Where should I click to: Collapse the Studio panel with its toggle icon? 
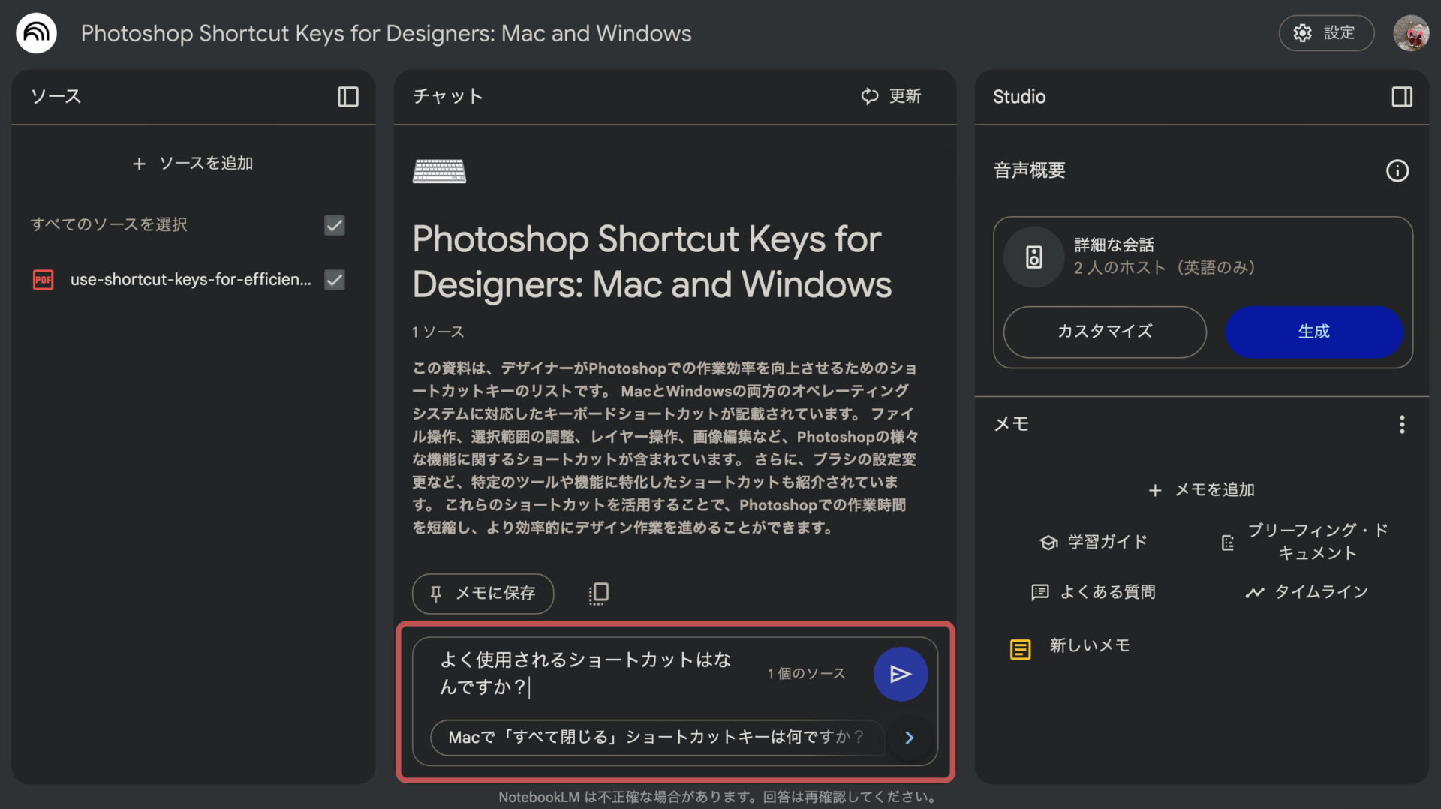click(x=1402, y=97)
